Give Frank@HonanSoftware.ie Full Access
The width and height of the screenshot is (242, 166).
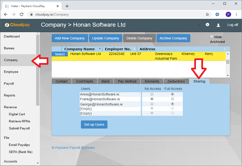click(x=172, y=99)
